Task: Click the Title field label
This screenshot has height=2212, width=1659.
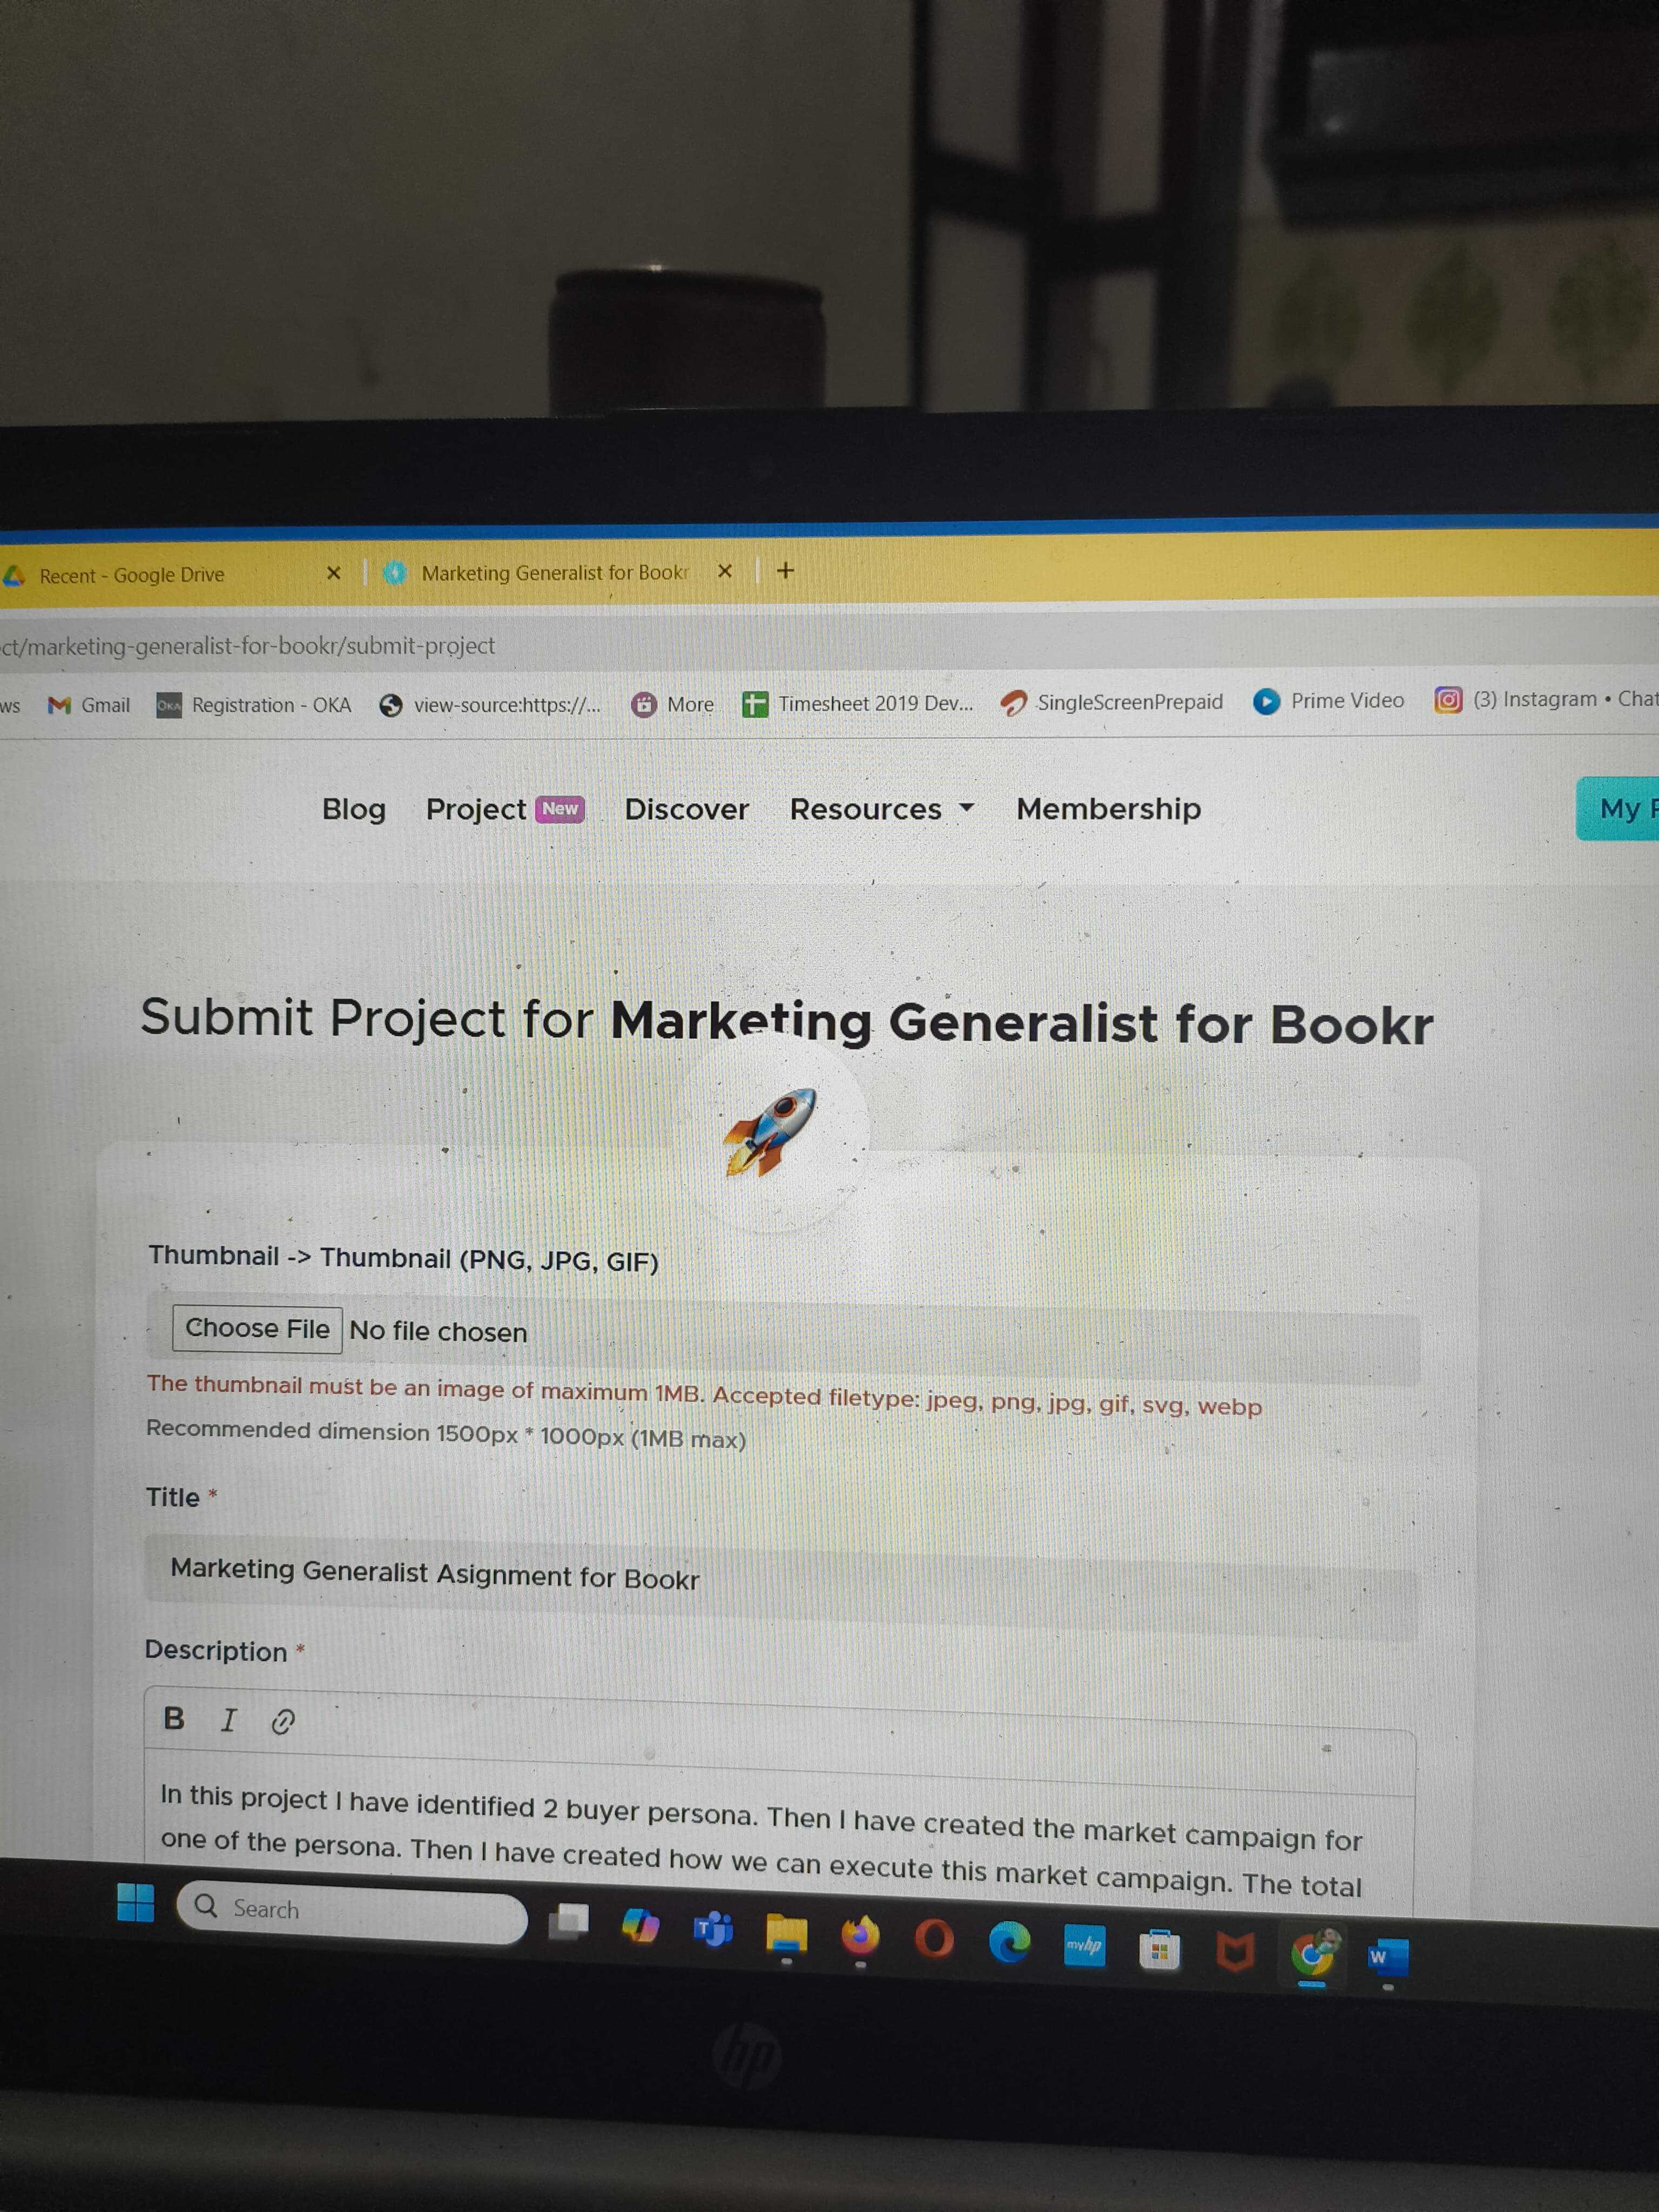Action: [x=173, y=1497]
